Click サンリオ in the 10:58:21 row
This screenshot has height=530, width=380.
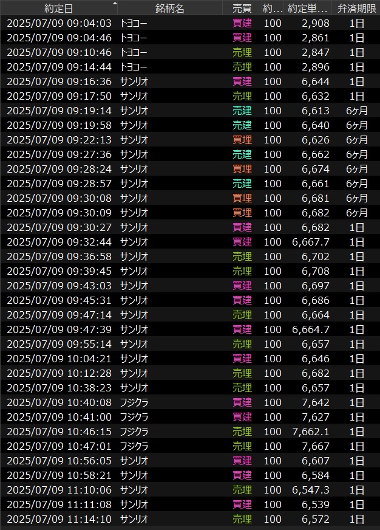click(x=134, y=475)
